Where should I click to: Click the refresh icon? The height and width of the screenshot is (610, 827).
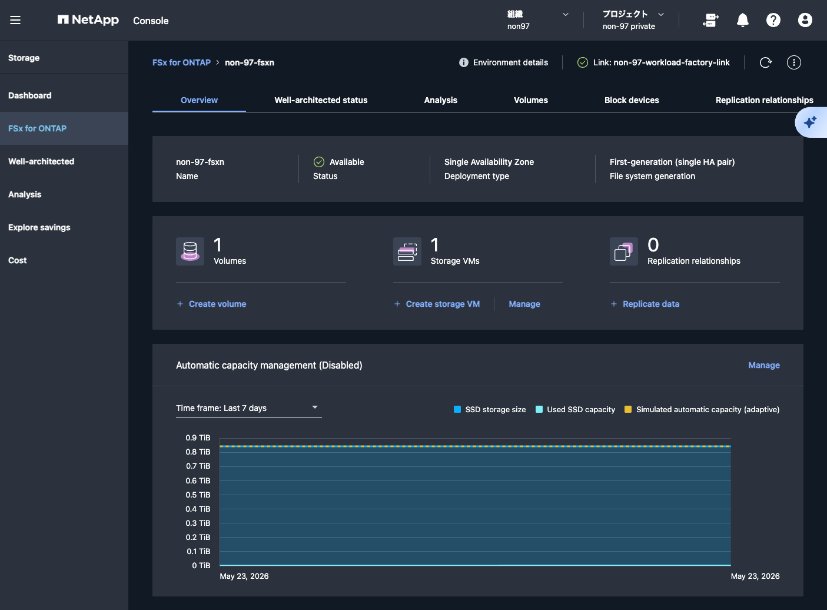click(x=766, y=62)
